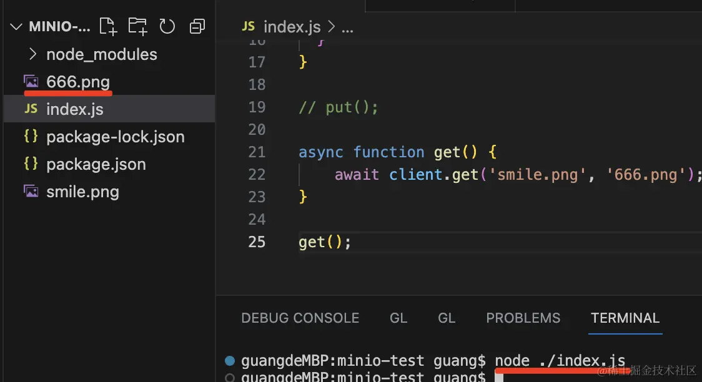Screen dimensions: 702x382
Task: Switch to the DEBUG CONSOLE panel tab
Action: coord(300,318)
